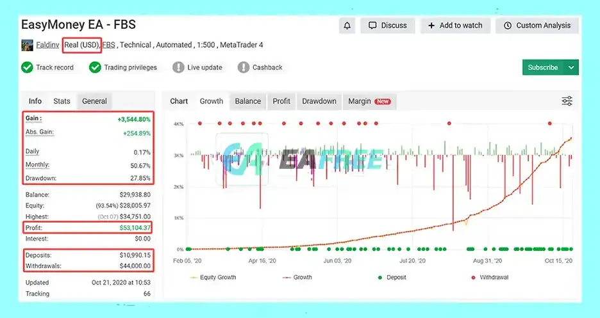Open the Drawdown chart tab

[319, 102]
